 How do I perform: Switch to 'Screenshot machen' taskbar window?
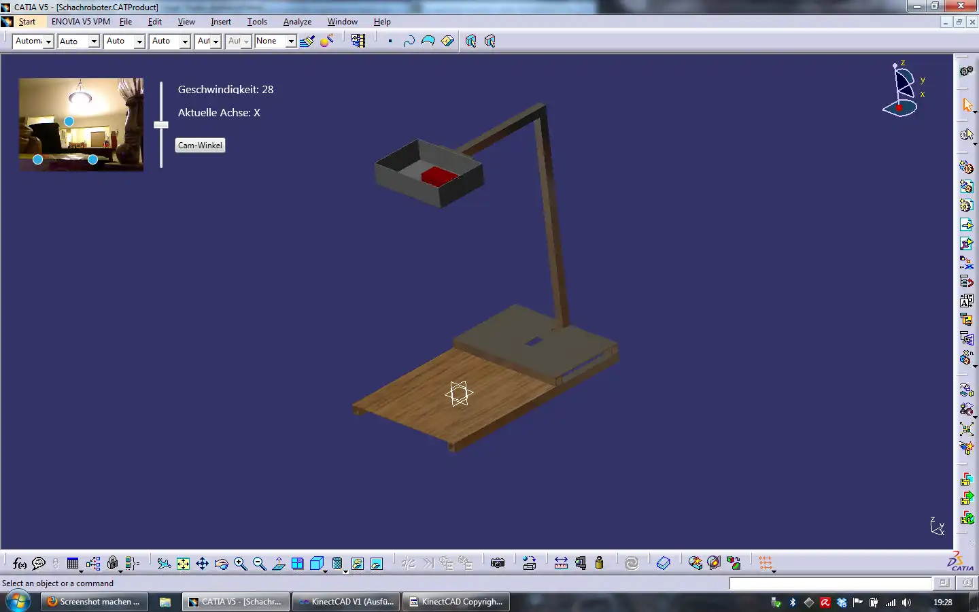pos(95,602)
